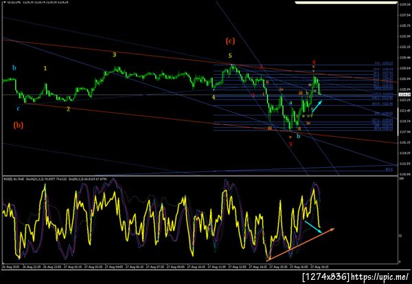
Task: Select the yellow '1' wave label
Action: pos(45,69)
